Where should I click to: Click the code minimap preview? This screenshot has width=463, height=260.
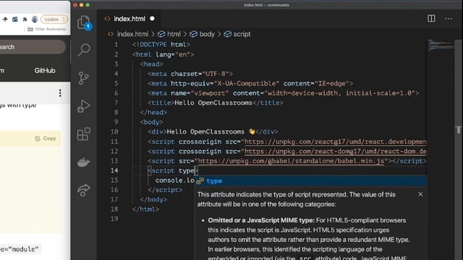coord(441,45)
